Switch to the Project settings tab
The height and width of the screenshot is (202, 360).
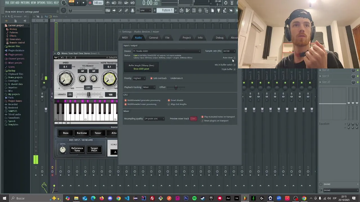pyautogui.click(x=186, y=38)
